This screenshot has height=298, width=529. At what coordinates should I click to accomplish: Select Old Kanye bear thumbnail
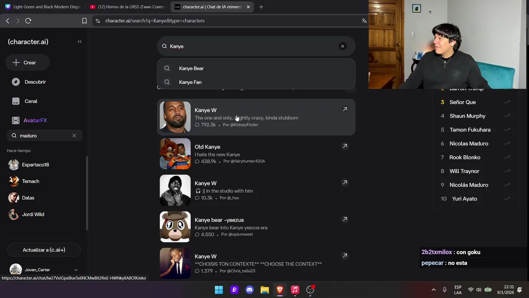tap(175, 154)
